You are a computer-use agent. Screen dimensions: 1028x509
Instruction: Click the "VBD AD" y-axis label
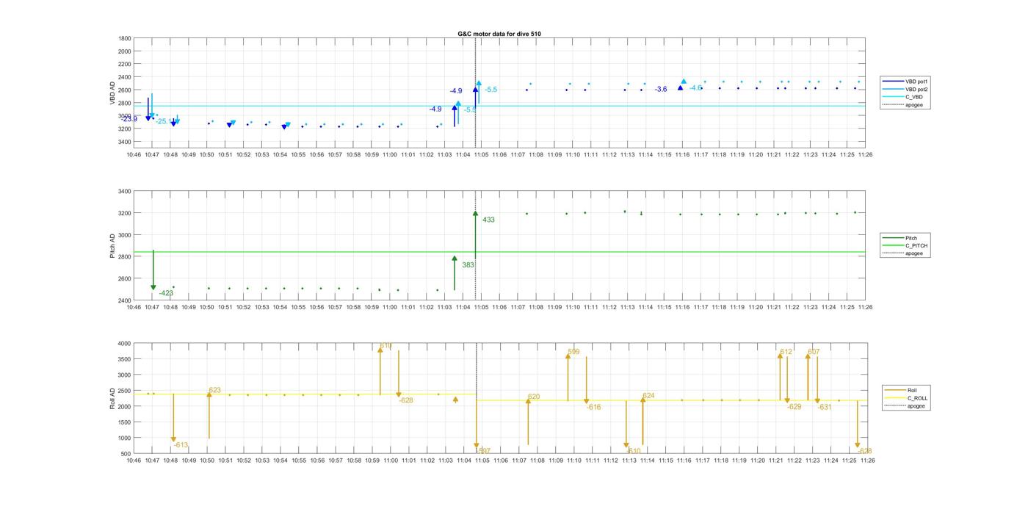point(112,93)
